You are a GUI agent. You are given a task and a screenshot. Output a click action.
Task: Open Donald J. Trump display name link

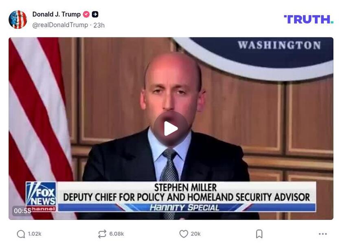[57, 14]
